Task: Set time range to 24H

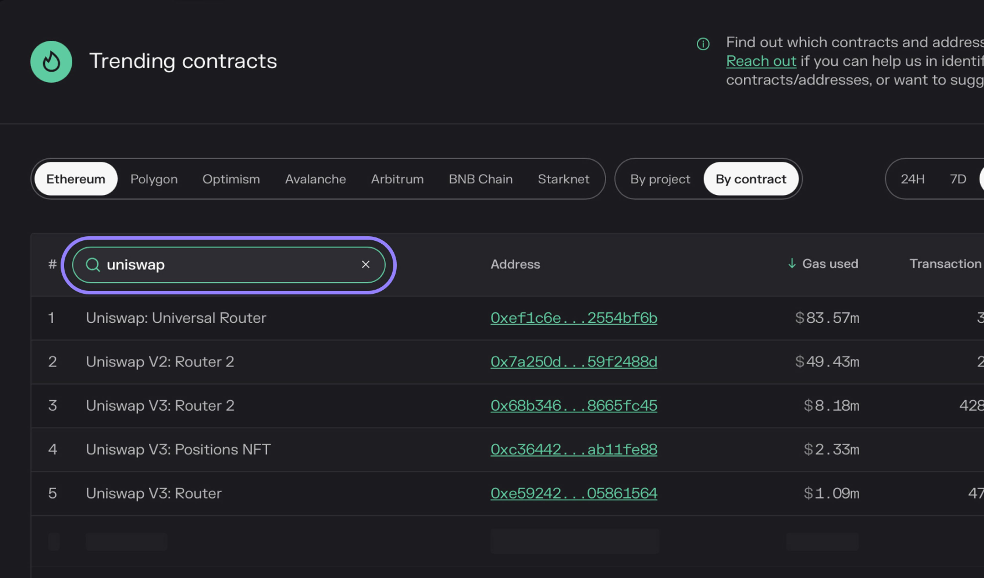Action: click(x=913, y=179)
